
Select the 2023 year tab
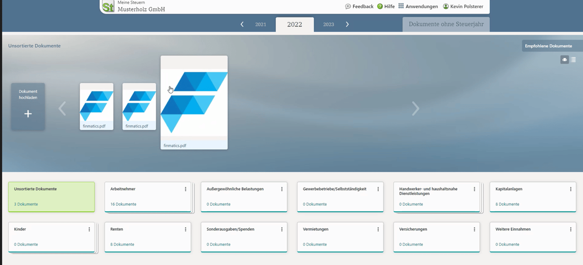pyautogui.click(x=328, y=25)
